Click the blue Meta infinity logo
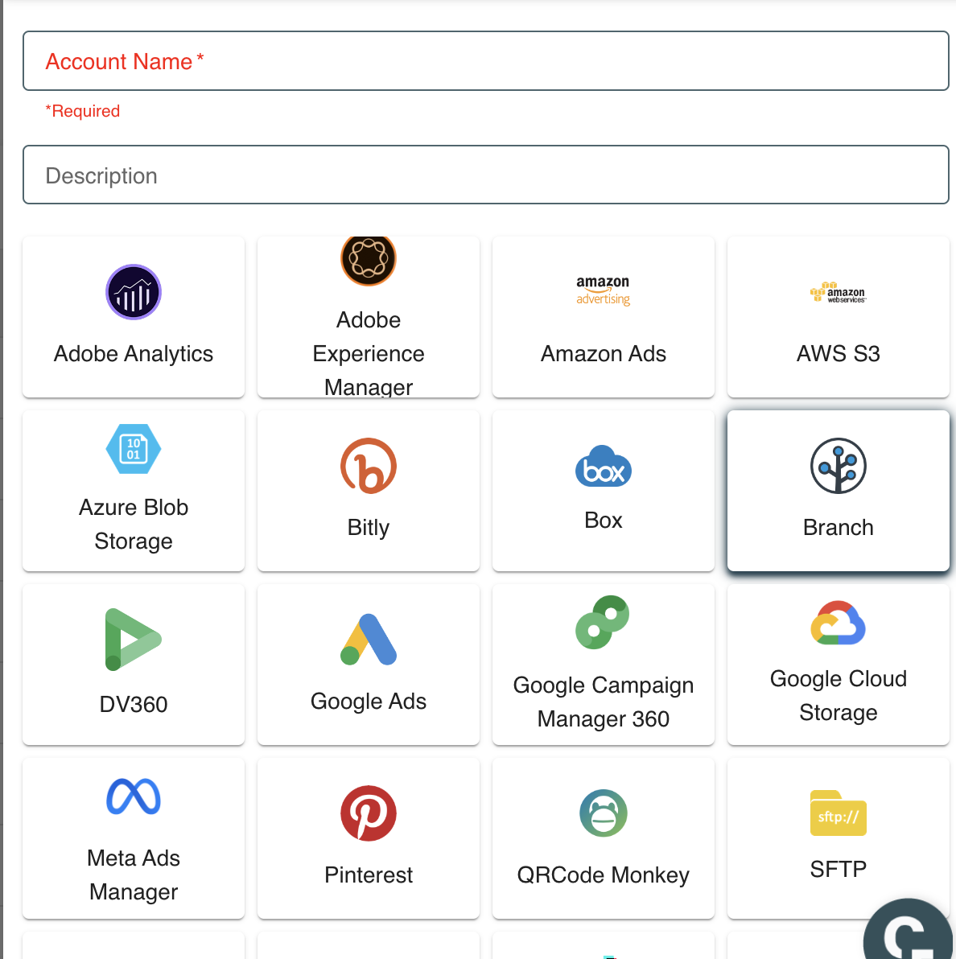The height and width of the screenshot is (959, 956). tap(134, 796)
